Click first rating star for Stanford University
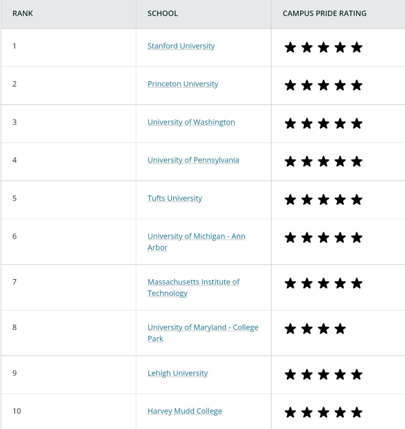405x429 pixels. pos(290,47)
